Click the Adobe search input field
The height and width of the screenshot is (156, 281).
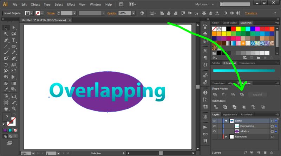235,4
